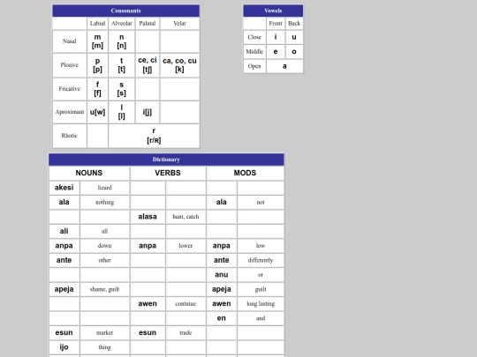This screenshot has height=357, width=477.
Task: Select the verb awen meaning continue
Action: pos(148,304)
